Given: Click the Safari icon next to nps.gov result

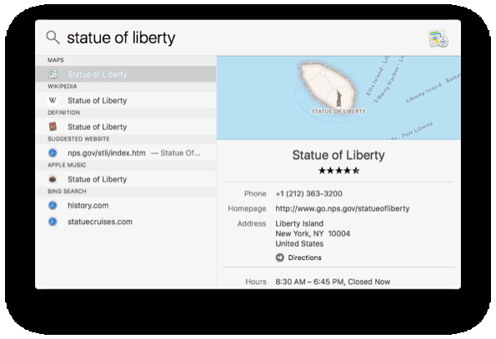Looking at the screenshot, I should 53,153.
